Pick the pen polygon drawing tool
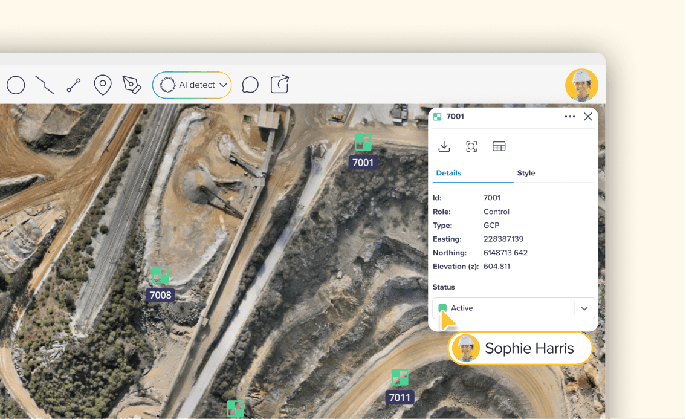Image resolution: width=686 pixels, height=419 pixels. (x=132, y=85)
